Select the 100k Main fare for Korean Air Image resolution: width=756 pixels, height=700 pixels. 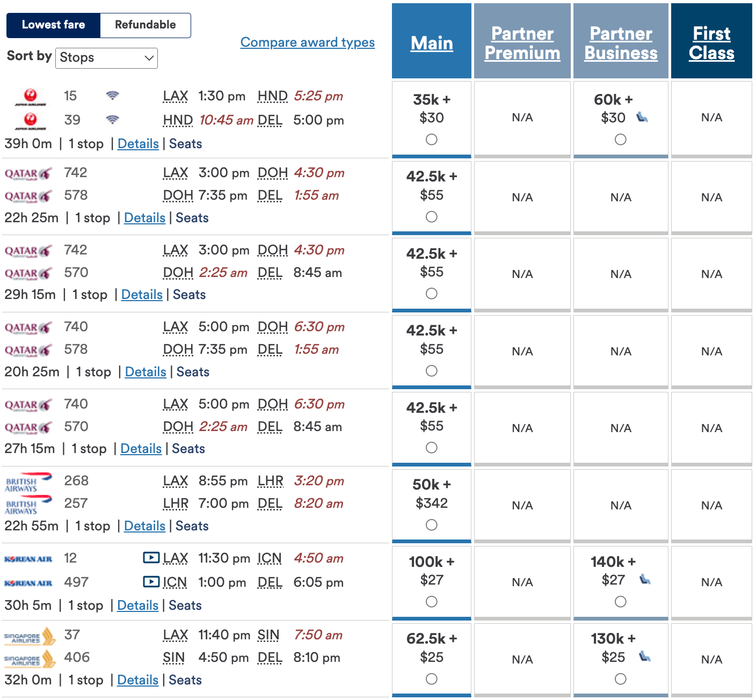point(432,602)
